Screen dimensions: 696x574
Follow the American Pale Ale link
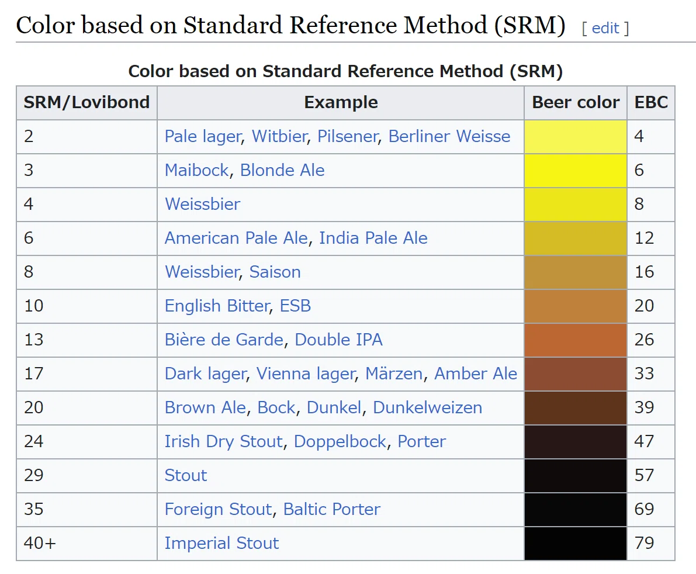pyautogui.click(x=236, y=238)
